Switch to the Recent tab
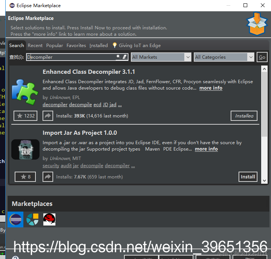This screenshot has width=271, height=259. [x=35, y=46]
